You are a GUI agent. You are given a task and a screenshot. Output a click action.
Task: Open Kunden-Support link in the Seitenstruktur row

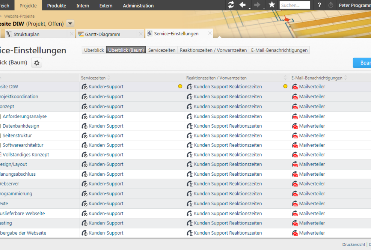point(106,136)
